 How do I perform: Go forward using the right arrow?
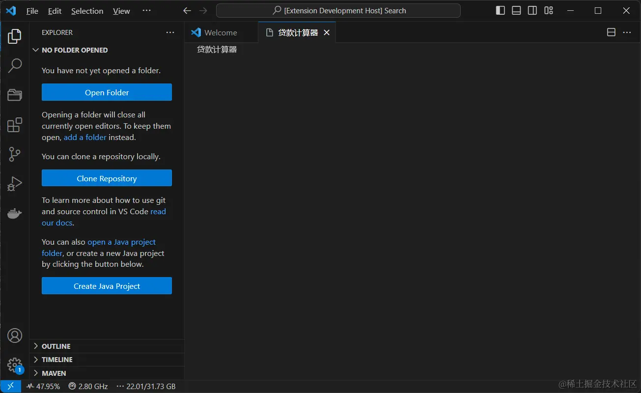(x=203, y=10)
